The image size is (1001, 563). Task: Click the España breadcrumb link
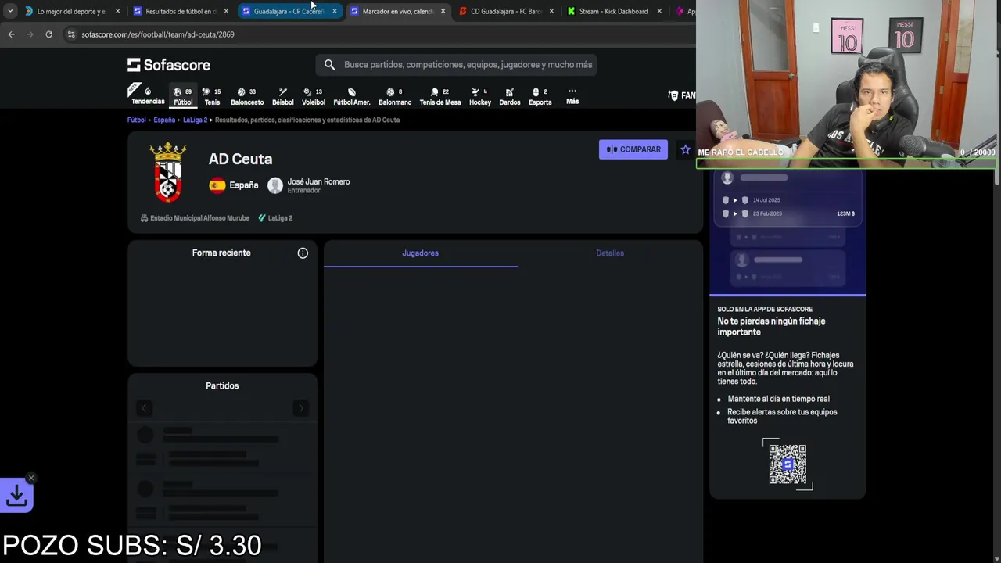pyautogui.click(x=164, y=120)
